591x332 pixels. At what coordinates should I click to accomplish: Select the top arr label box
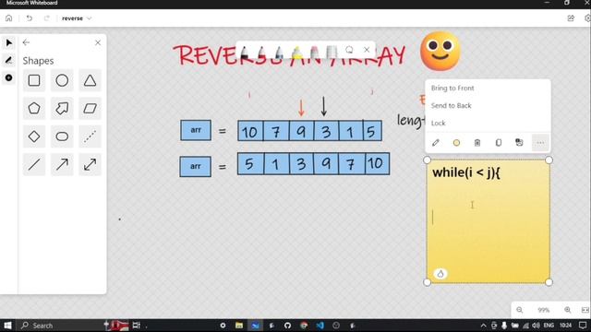196,130
